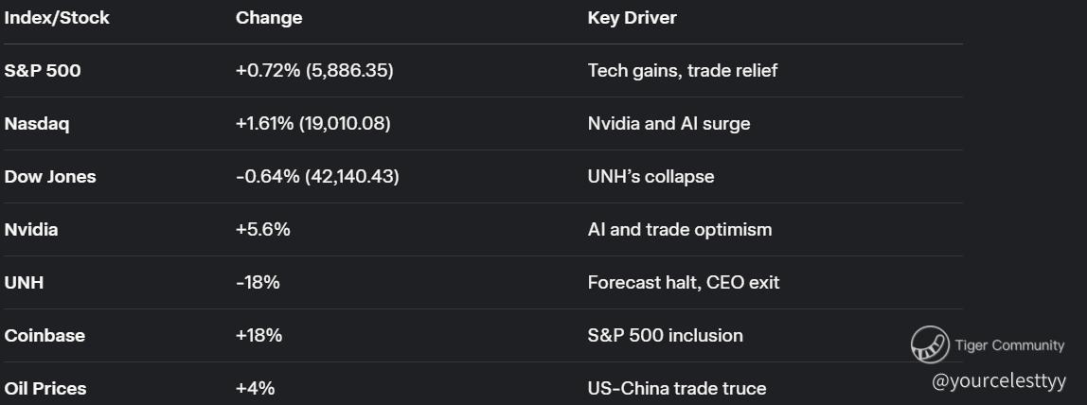Select the Dow Jones row label
Screen dimensions: 1087x405
pos(50,177)
